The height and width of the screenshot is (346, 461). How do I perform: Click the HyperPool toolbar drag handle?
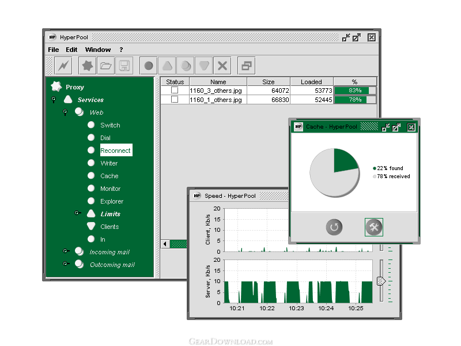pyautogui.click(x=50, y=66)
